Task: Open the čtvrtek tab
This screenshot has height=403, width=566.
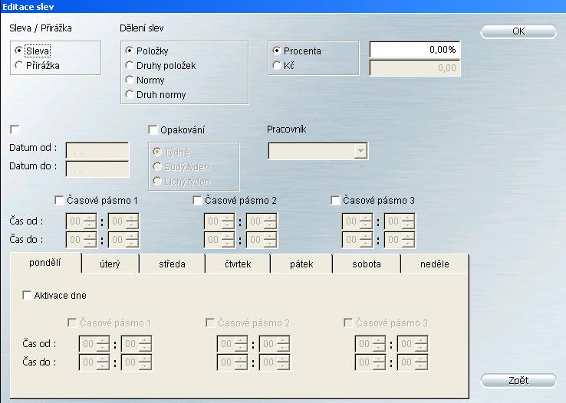Action: (239, 264)
